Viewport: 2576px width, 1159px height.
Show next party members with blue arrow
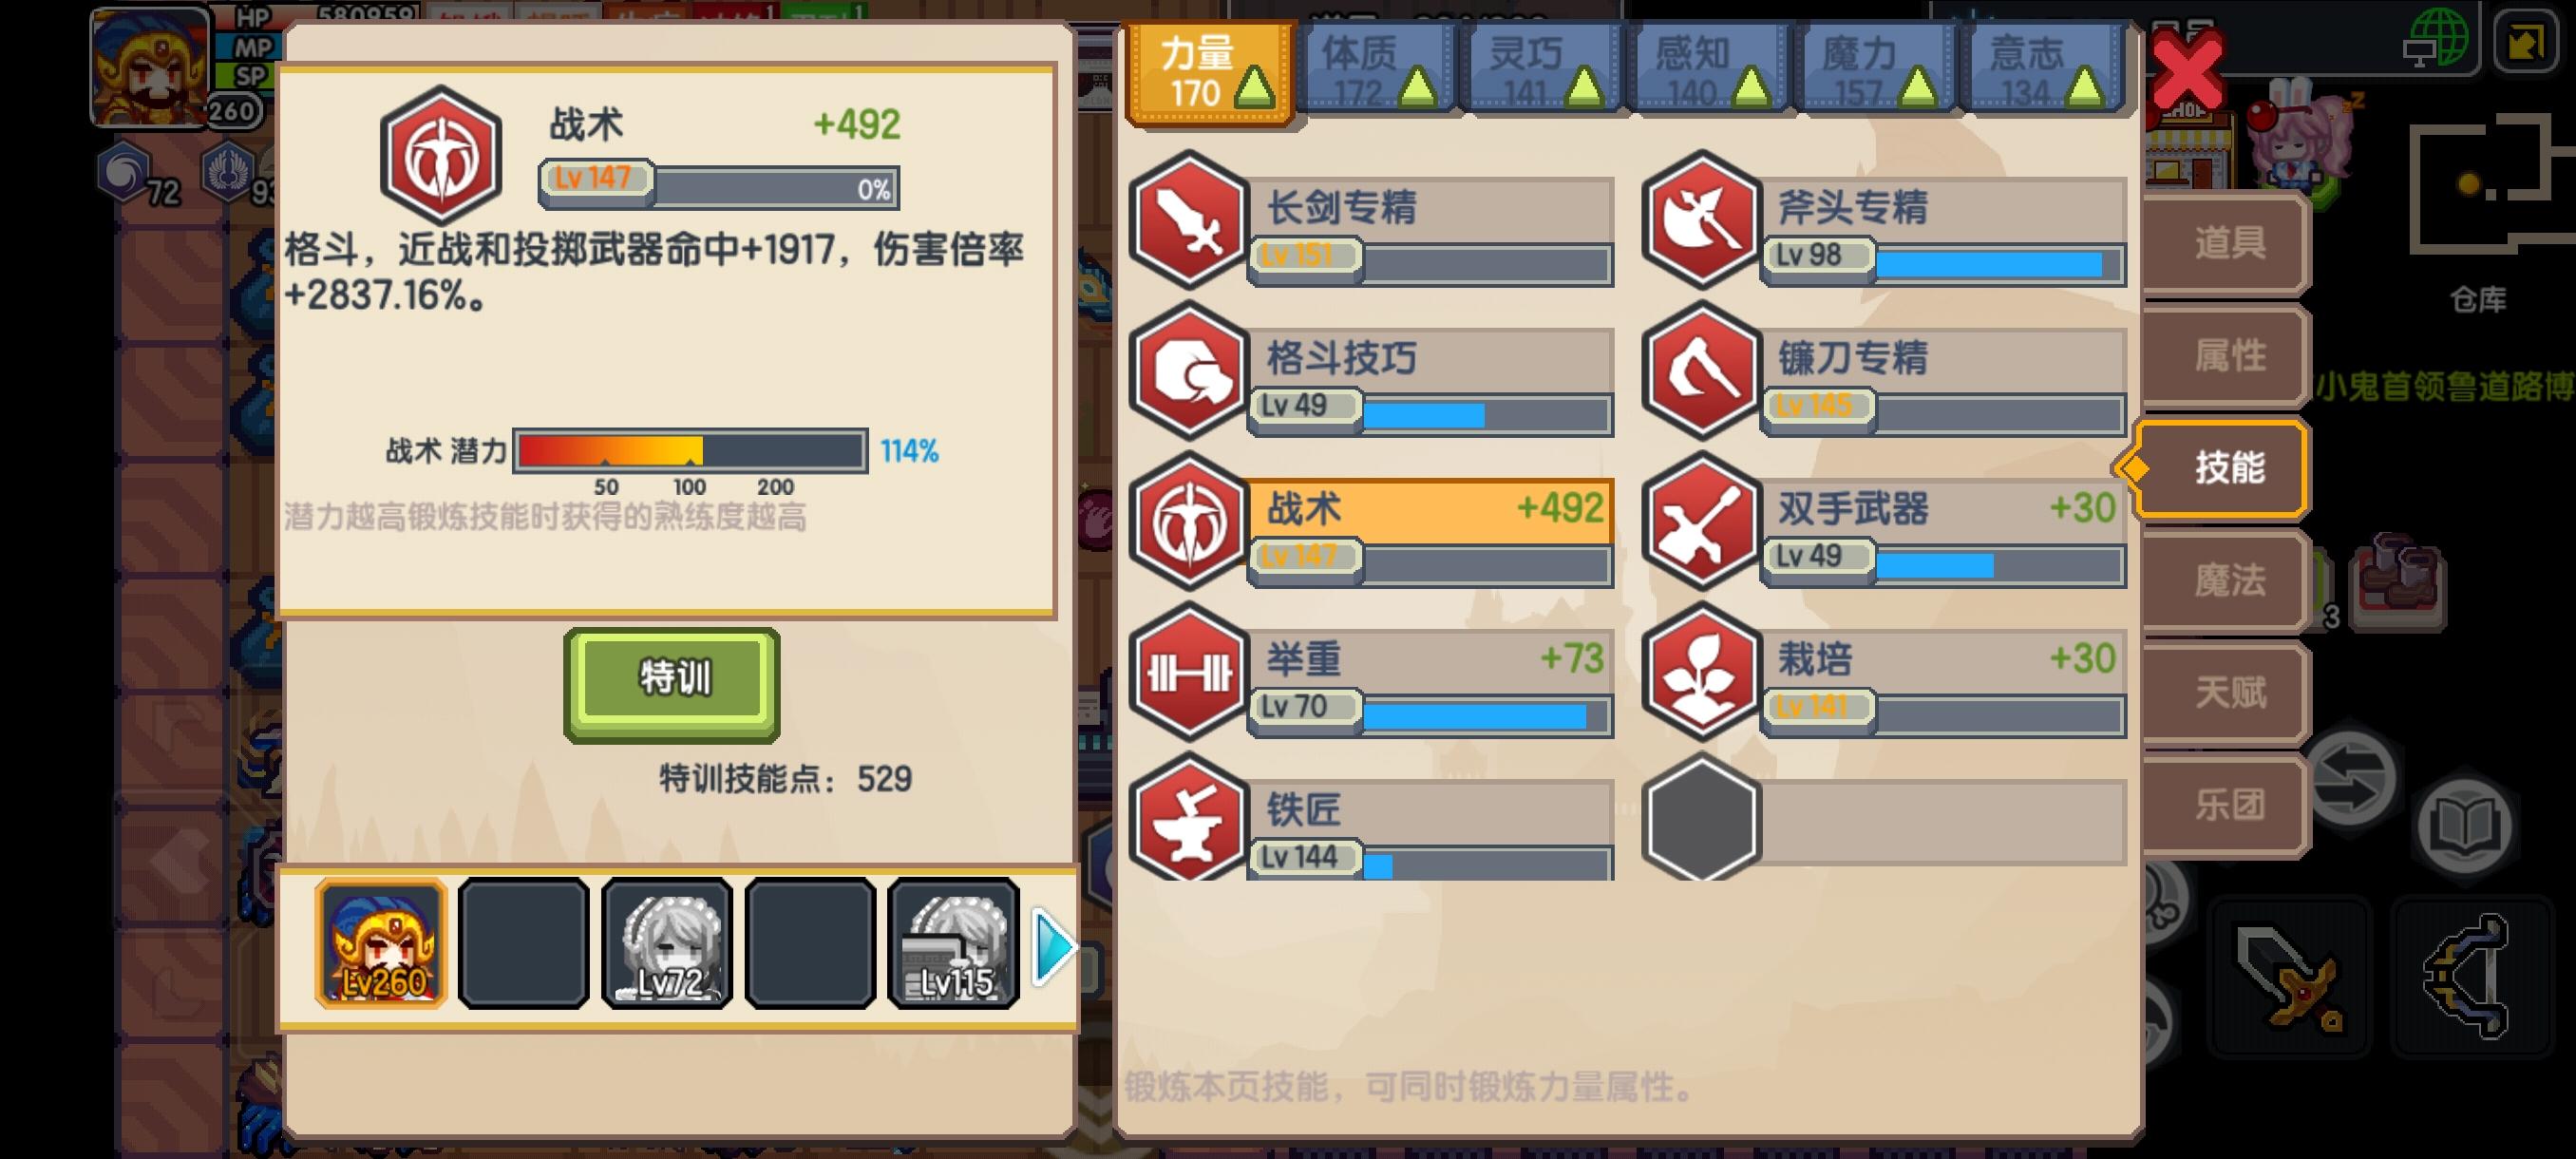[x=1053, y=946]
